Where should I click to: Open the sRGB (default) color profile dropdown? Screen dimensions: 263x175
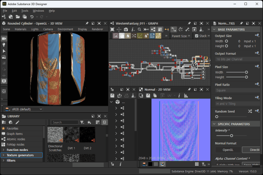27,109
